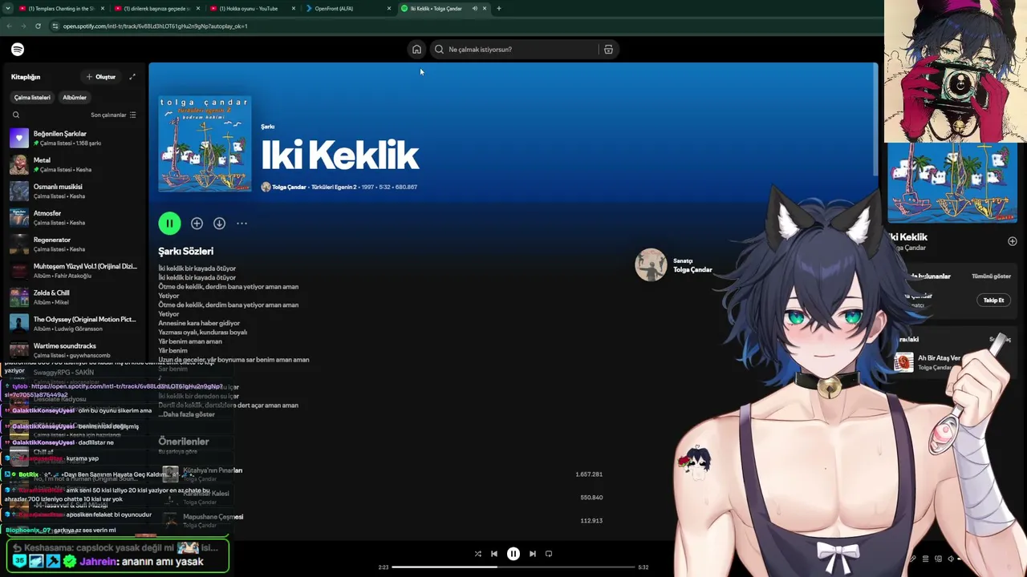Click the Oluştur create button
1027x577 pixels.
(101, 77)
